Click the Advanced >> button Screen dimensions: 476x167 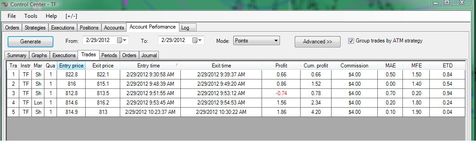[x=318, y=42]
